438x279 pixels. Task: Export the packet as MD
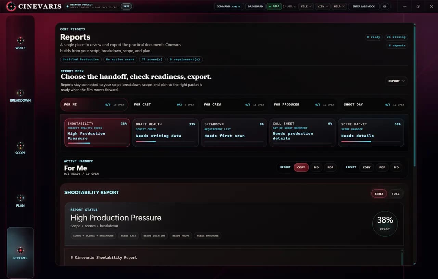(x=396, y=167)
